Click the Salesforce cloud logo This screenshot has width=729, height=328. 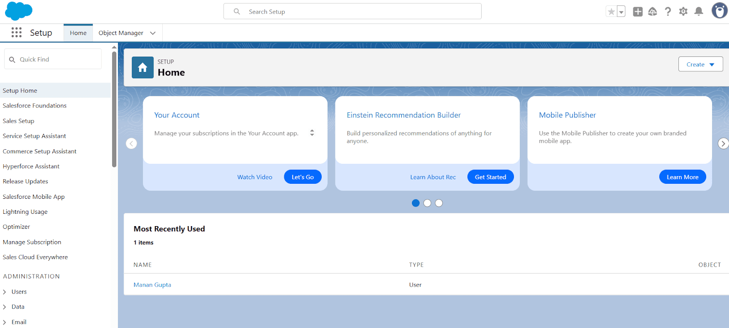pyautogui.click(x=19, y=11)
